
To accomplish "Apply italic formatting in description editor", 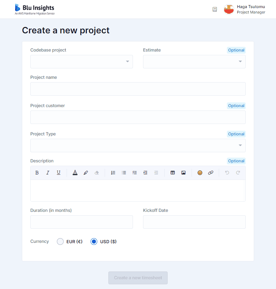I will click(48, 173).
